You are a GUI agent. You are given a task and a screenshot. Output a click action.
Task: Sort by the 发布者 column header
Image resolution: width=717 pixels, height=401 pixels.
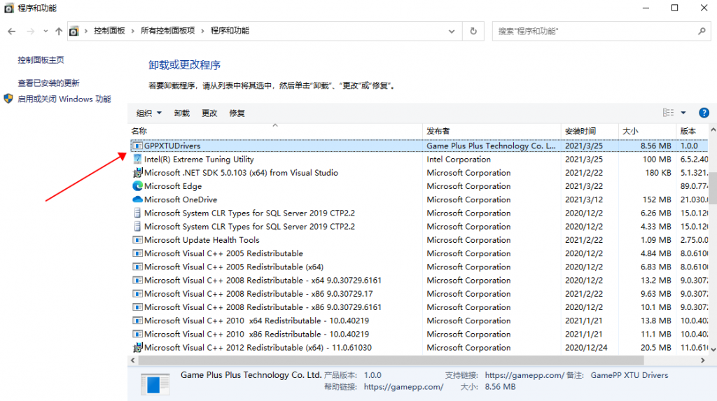click(x=492, y=131)
